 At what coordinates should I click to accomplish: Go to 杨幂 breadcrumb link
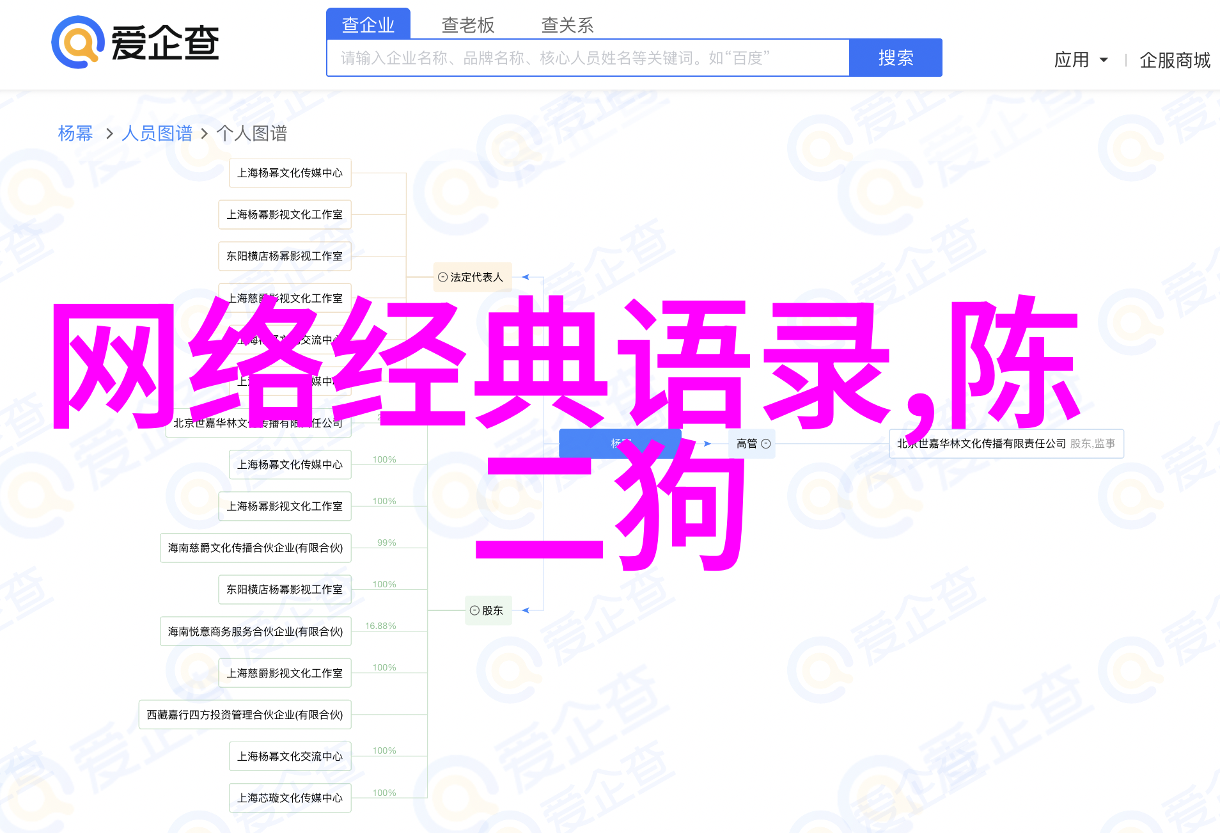coord(75,133)
